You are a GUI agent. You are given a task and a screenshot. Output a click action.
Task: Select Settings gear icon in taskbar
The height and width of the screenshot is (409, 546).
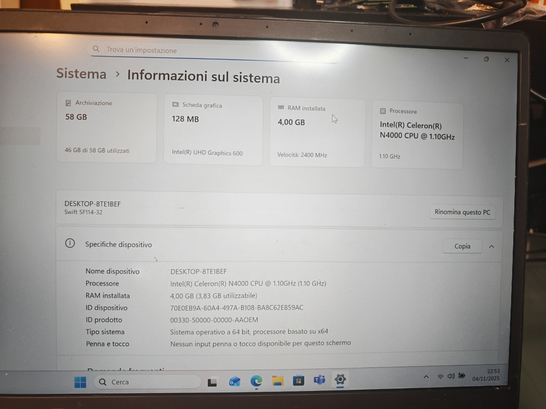tap(340, 379)
